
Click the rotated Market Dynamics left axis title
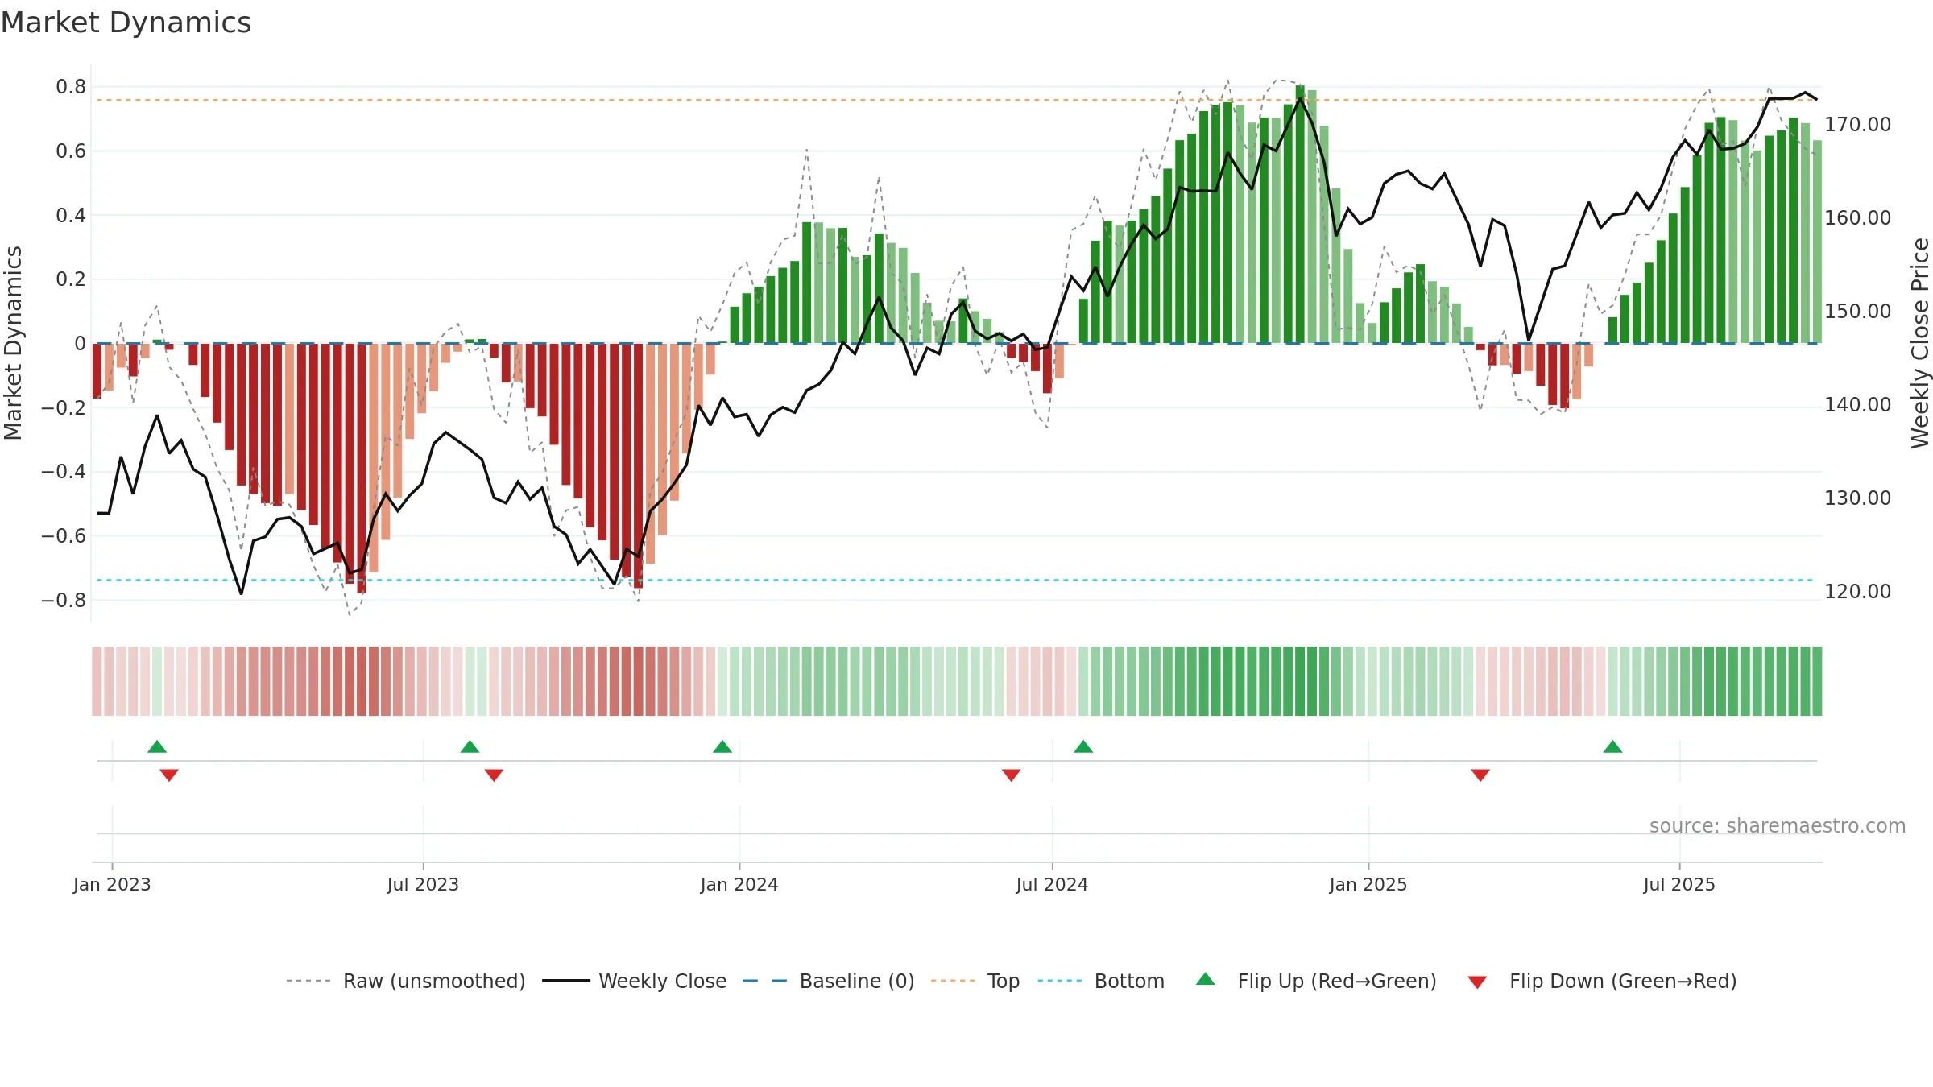(13, 343)
